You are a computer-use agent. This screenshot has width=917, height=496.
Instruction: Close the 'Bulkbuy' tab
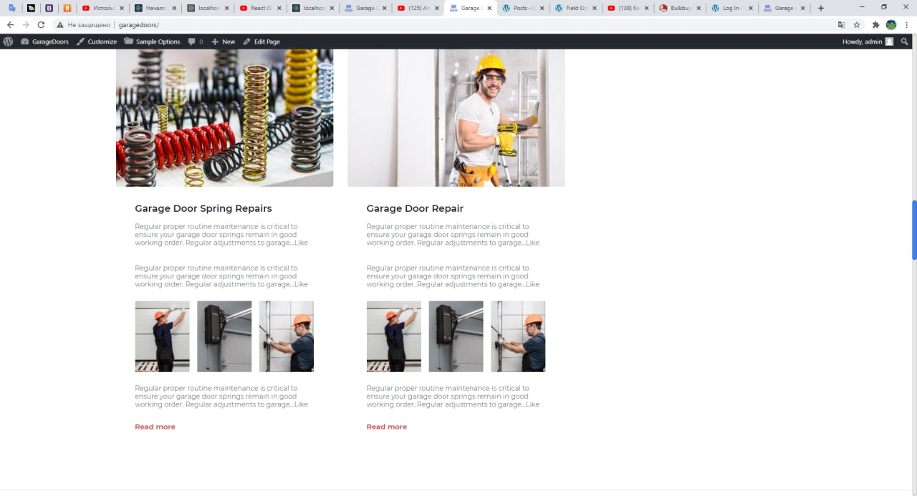click(x=698, y=9)
